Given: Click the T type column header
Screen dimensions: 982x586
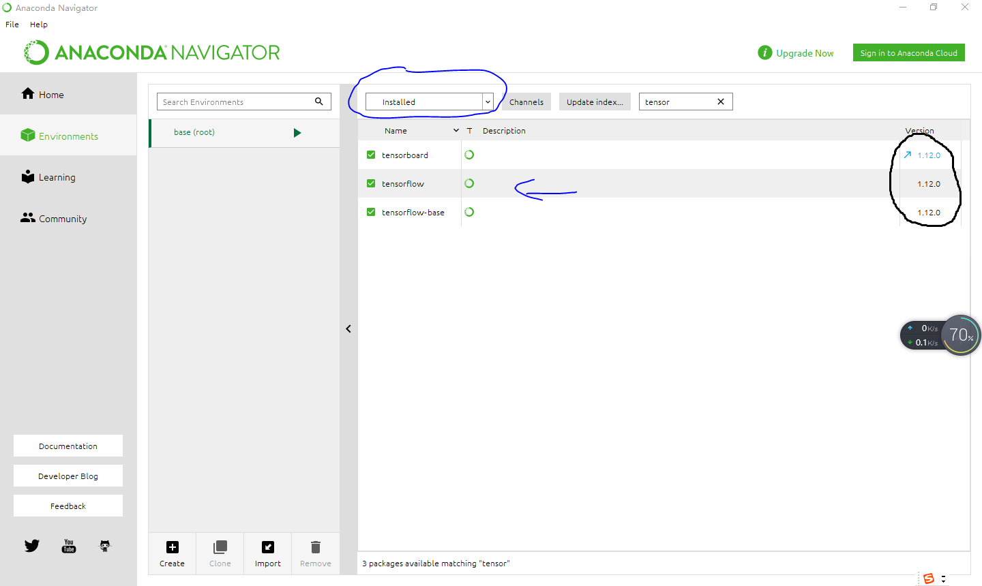Looking at the screenshot, I should [x=469, y=131].
